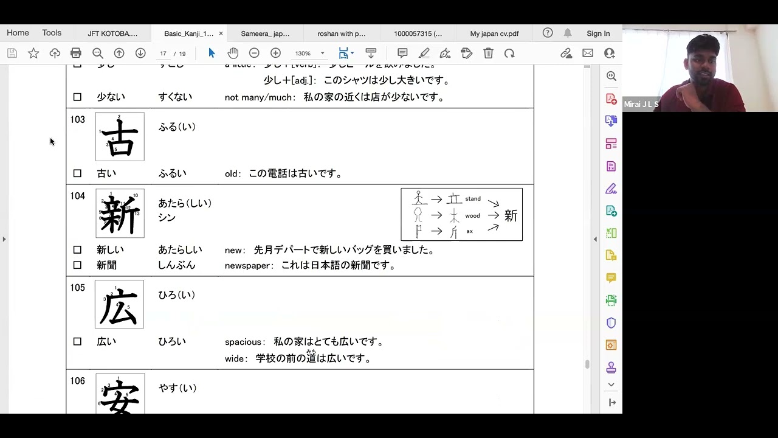Print the current PDF
Viewport: 778px width, 438px height.
click(76, 54)
